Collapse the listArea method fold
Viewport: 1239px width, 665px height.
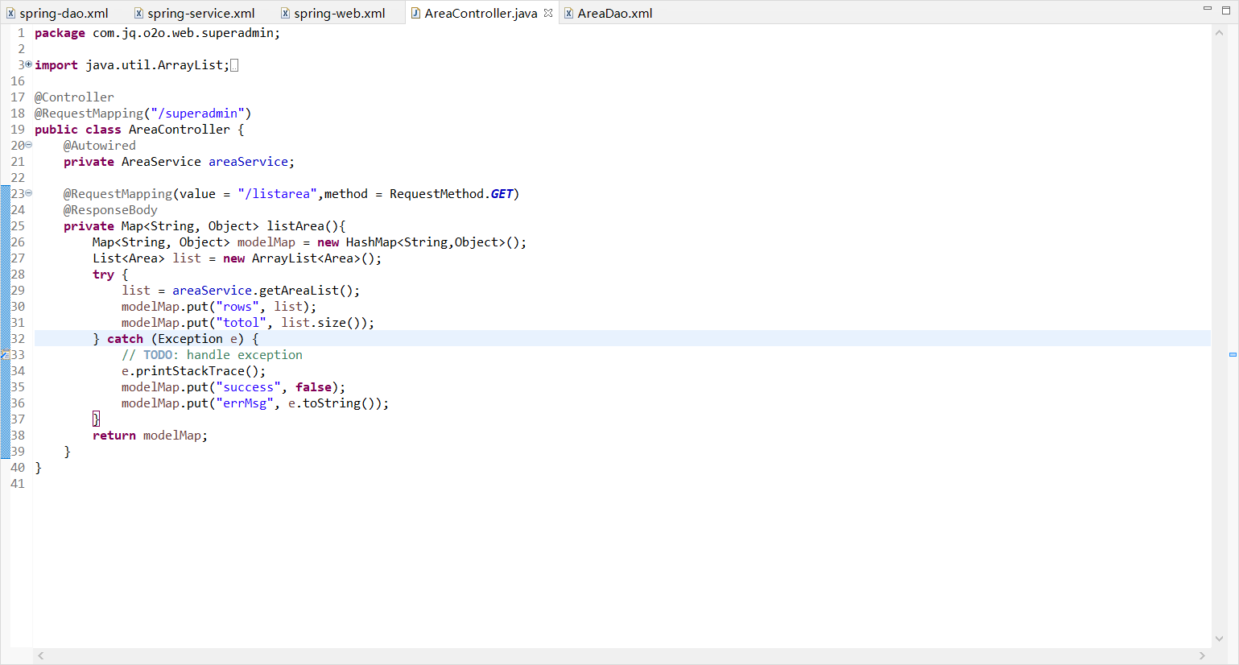29,193
